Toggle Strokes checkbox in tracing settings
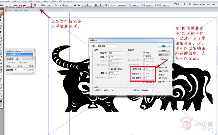Screen dimensions: 218x135 click(x=144, y=56)
